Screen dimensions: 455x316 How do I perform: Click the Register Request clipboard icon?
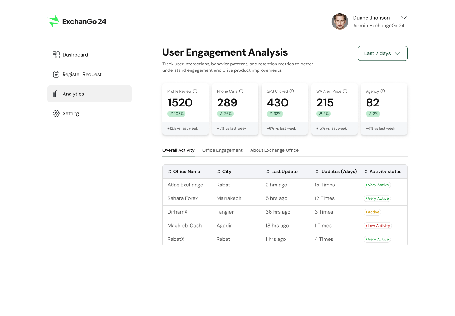56,74
